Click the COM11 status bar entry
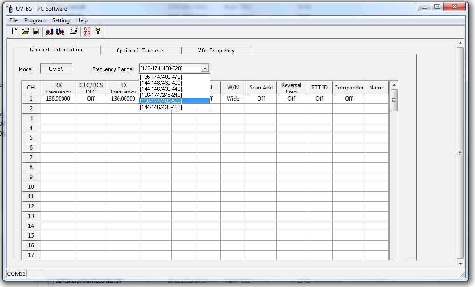The height and width of the screenshot is (287, 475). tap(16, 273)
